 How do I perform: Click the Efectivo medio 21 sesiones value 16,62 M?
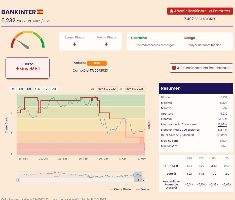point(223,124)
